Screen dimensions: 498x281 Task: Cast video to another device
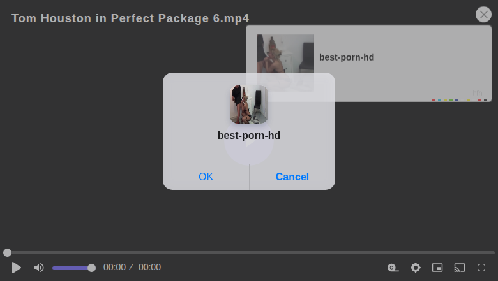tap(460, 268)
